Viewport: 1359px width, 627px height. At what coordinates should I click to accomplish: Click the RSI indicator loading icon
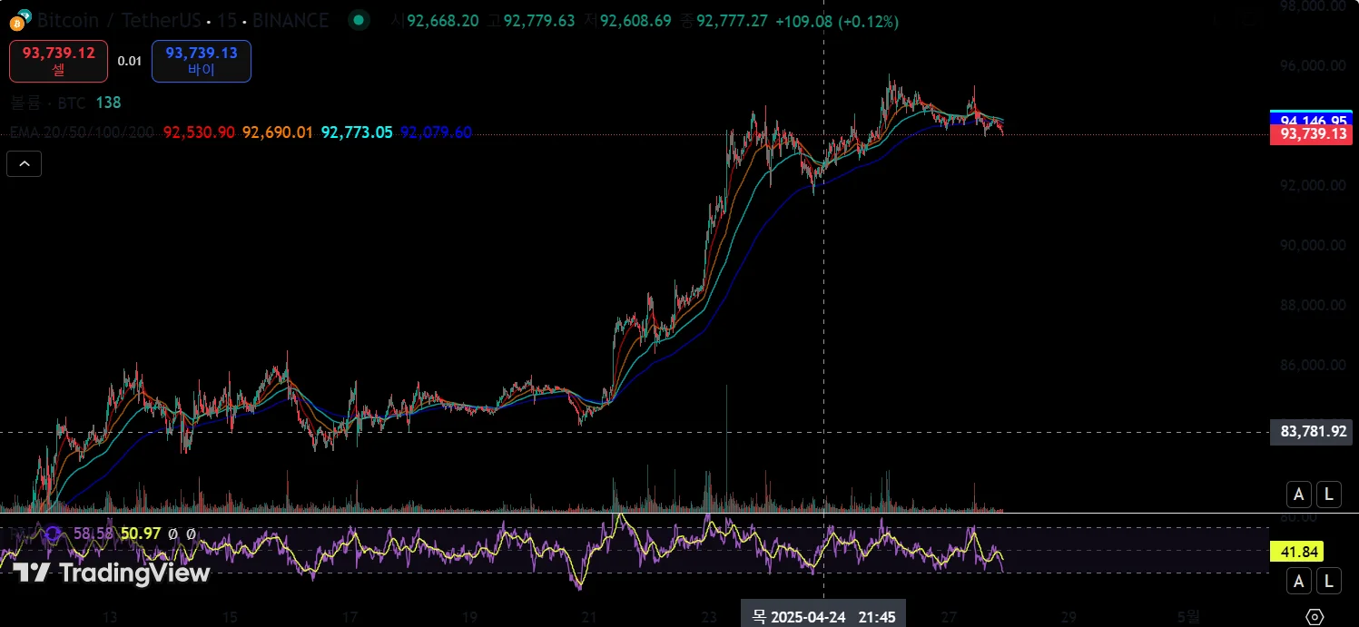pos(53,534)
